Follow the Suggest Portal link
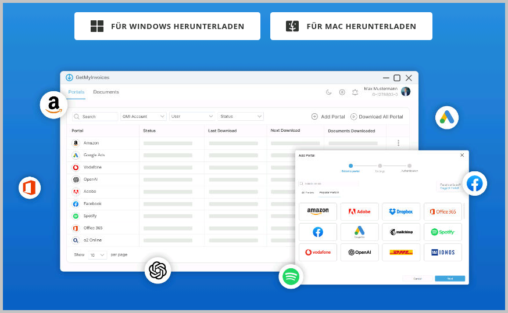 (450, 188)
